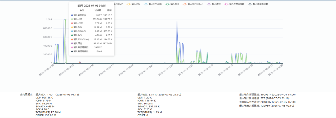This screenshot has height=118, width=336.
Task: Click the 输入所有协议 row in the tooltip
Action: click(x=92, y=15)
